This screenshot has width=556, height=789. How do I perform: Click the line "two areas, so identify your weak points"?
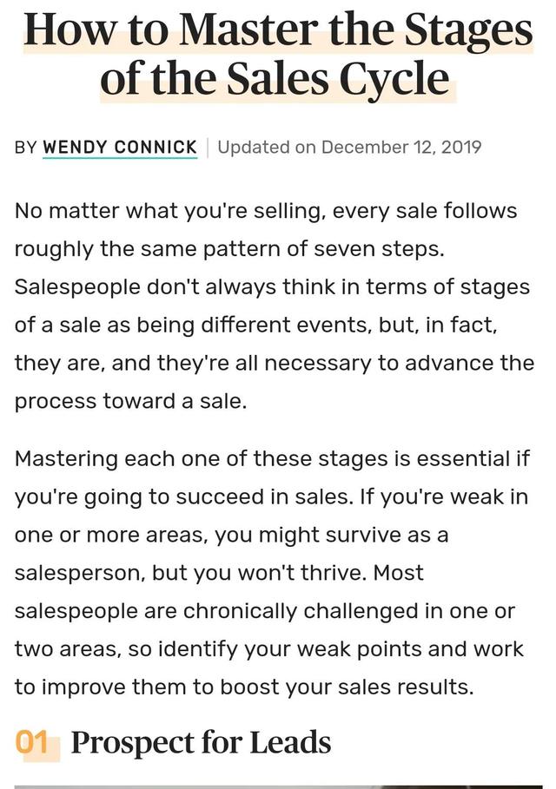pos(268,649)
